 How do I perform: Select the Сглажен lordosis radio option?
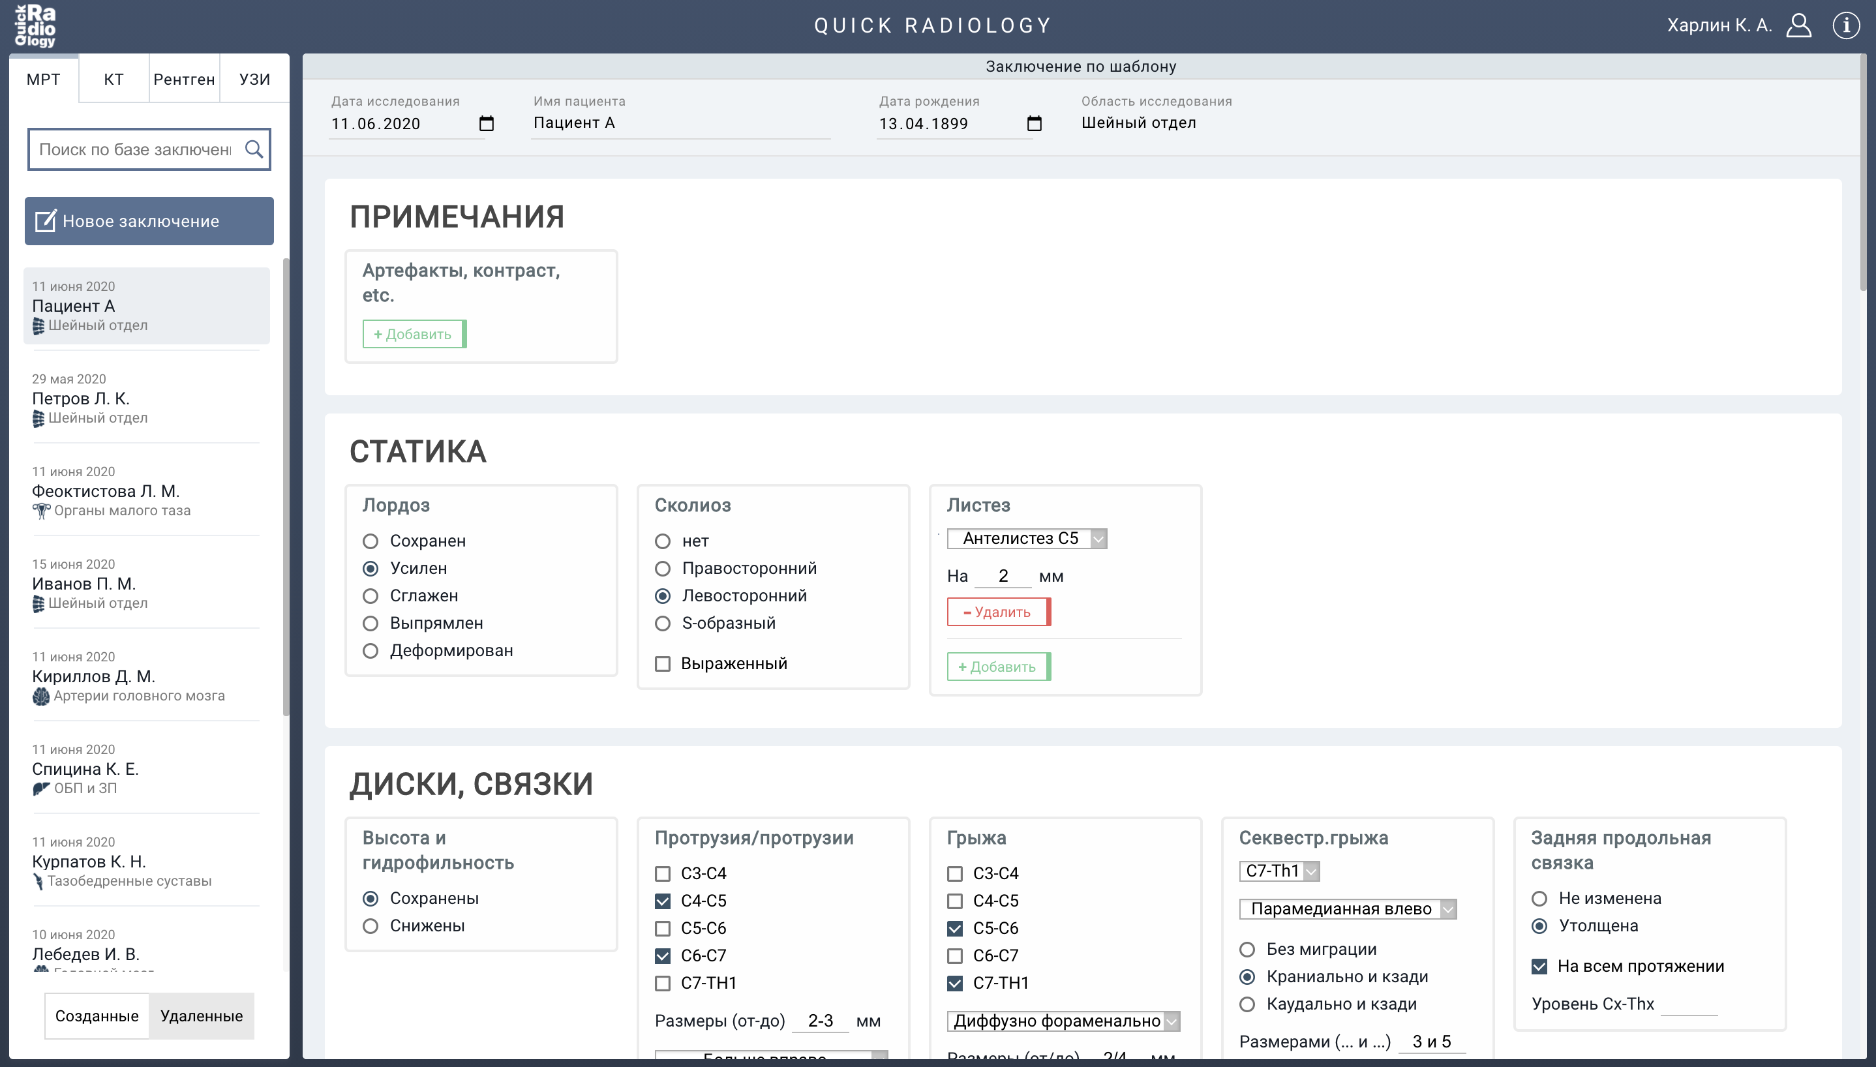coord(371,596)
